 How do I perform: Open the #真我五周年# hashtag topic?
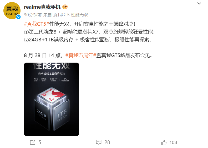[x=81, y=55]
